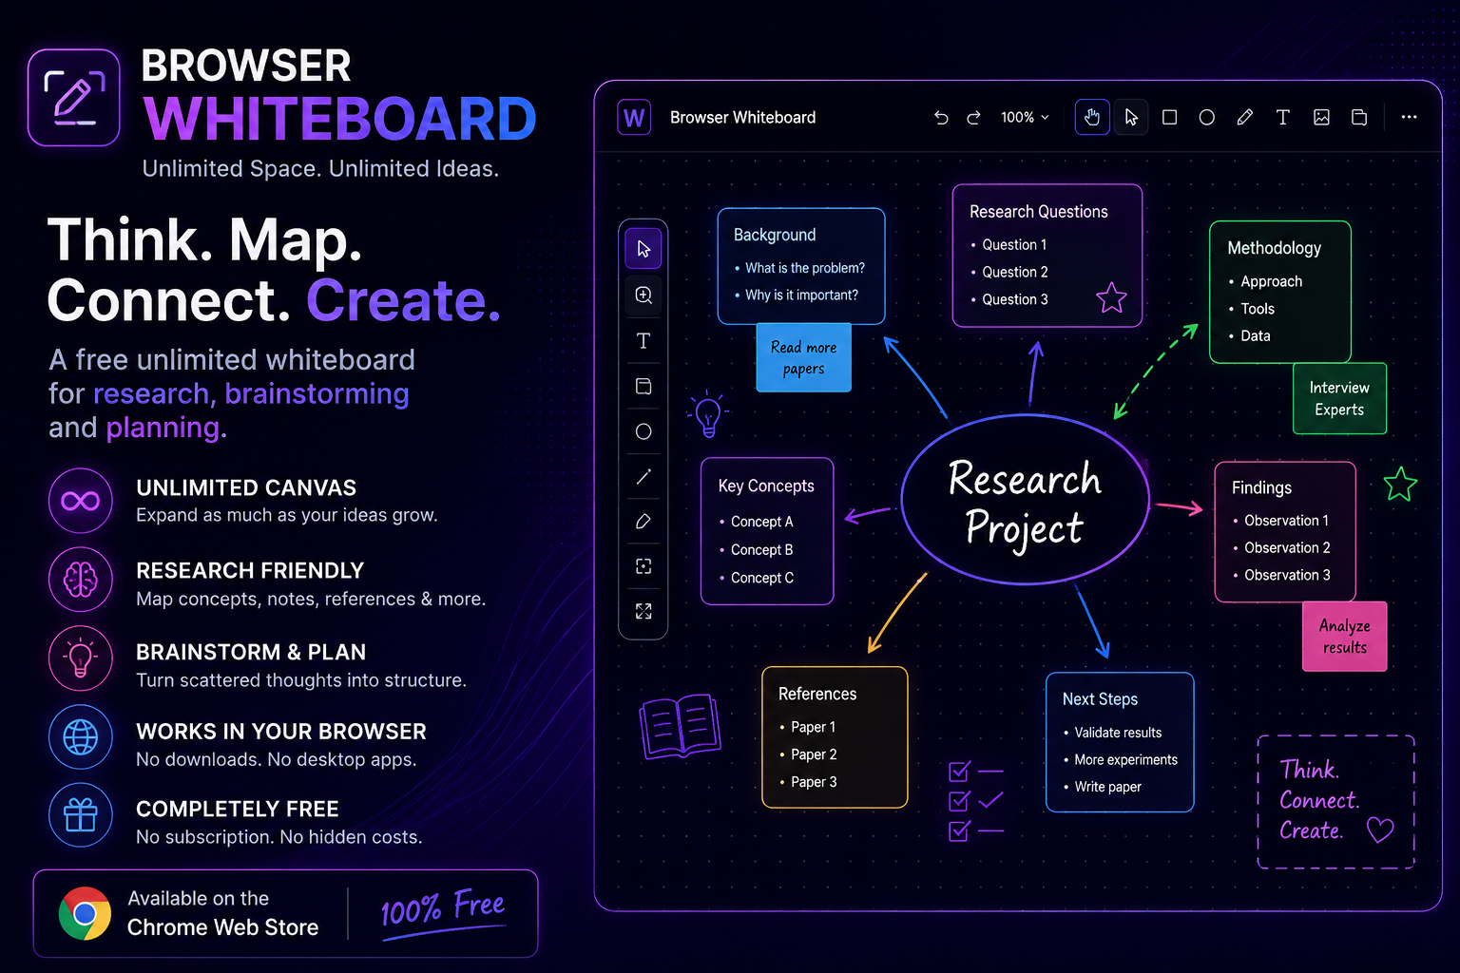Image resolution: width=1460 pixels, height=973 pixels.
Task: Click the lightbulb doodle on canvas
Action: tap(708, 415)
